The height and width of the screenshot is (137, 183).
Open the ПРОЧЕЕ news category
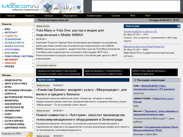pyautogui.click(x=10, y=66)
